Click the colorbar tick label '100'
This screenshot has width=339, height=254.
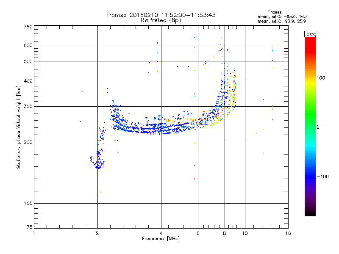321,78
